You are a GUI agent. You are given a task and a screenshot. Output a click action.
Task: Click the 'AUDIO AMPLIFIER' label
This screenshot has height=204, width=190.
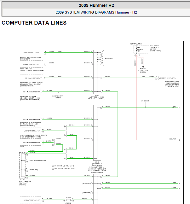pos(26,69)
